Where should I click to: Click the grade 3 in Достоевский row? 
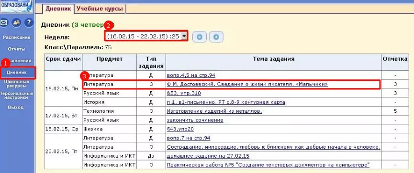click(395, 85)
